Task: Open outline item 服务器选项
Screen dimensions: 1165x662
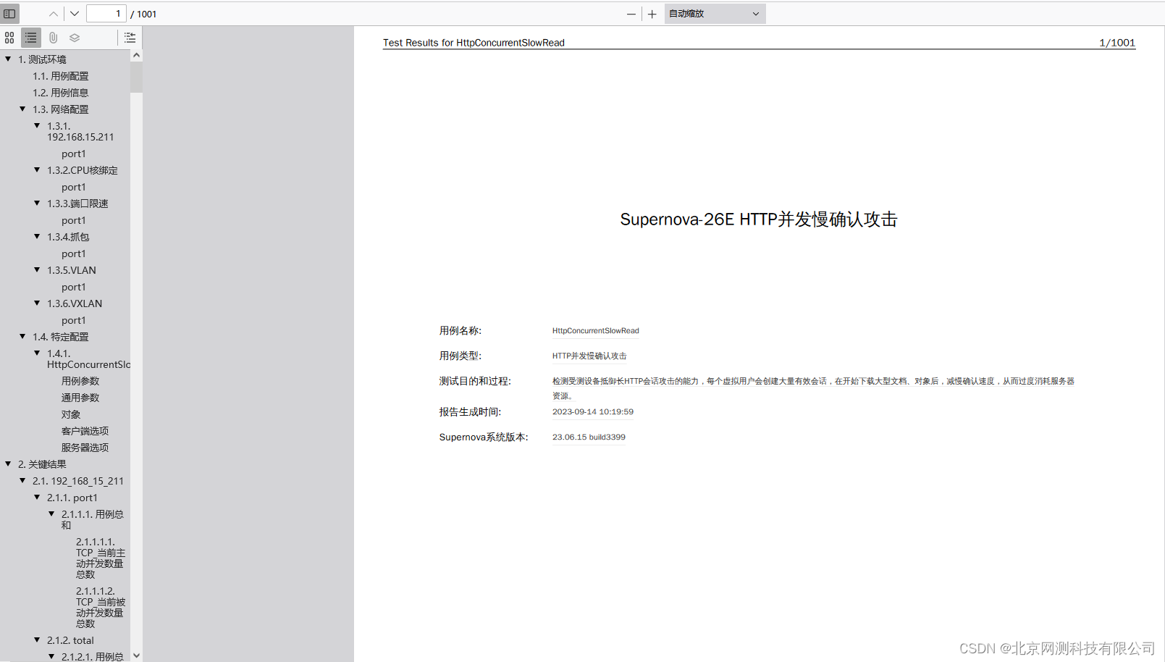Action: (85, 448)
